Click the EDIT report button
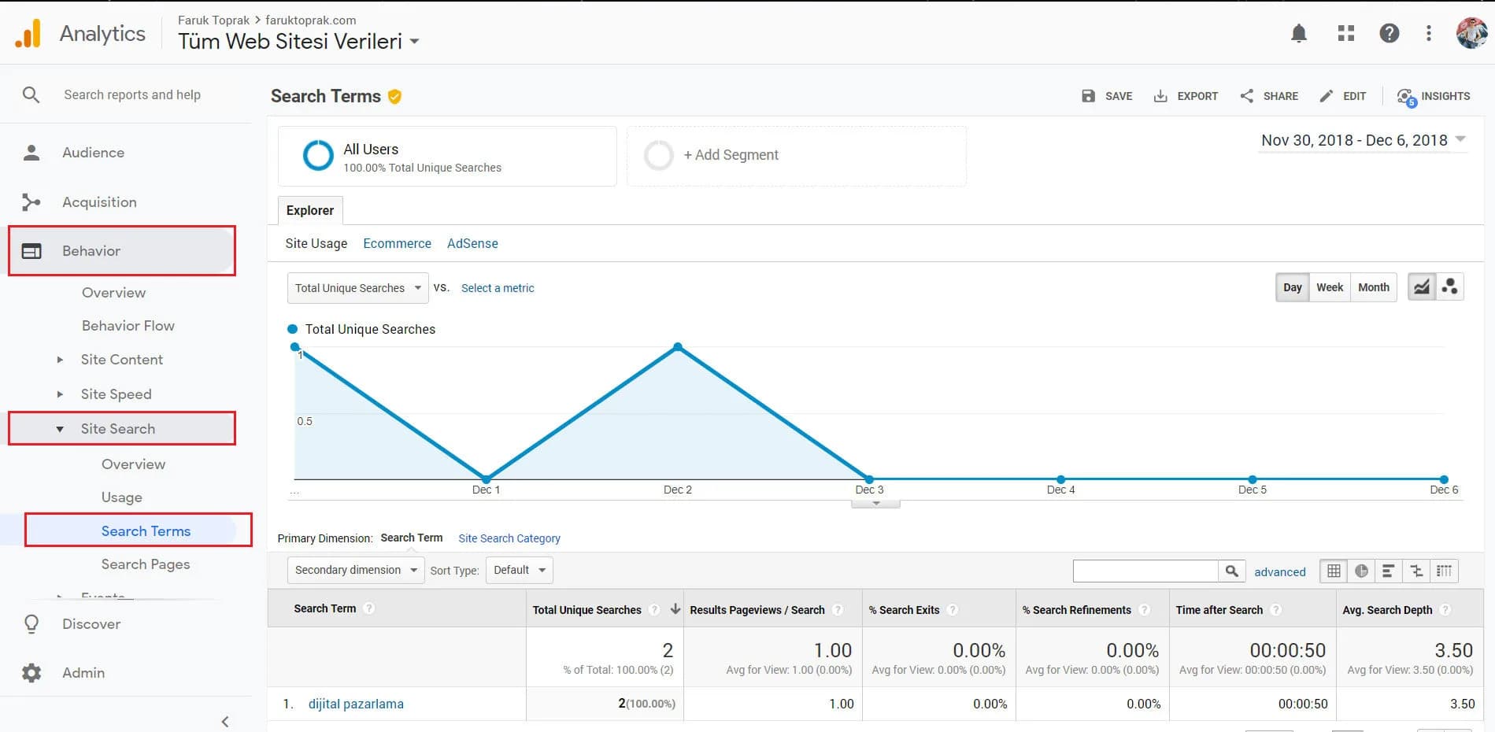Image resolution: width=1495 pixels, height=732 pixels. pos(1343,96)
